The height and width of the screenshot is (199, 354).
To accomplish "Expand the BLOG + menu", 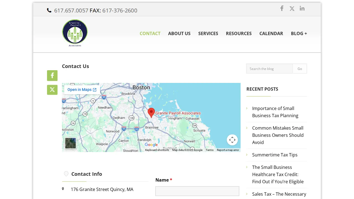I will click(x=299, y=33).
